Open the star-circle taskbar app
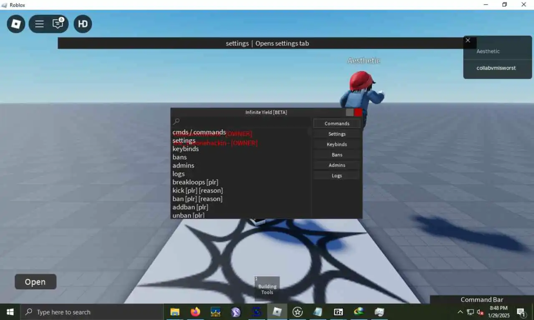The width and height of the screenshot is (534, 320). pos(297,312)
